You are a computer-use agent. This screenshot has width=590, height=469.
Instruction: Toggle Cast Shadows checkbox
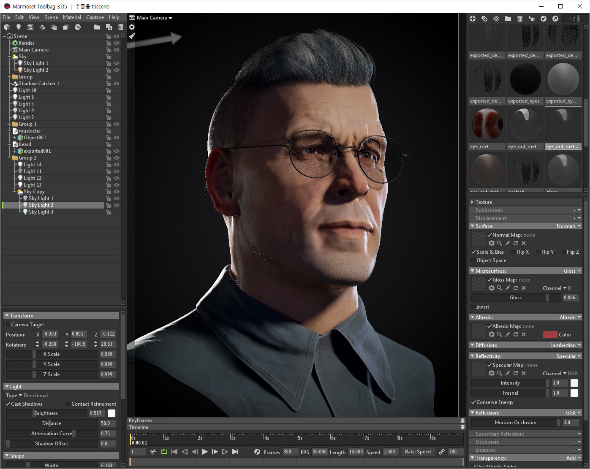(8, 404)
